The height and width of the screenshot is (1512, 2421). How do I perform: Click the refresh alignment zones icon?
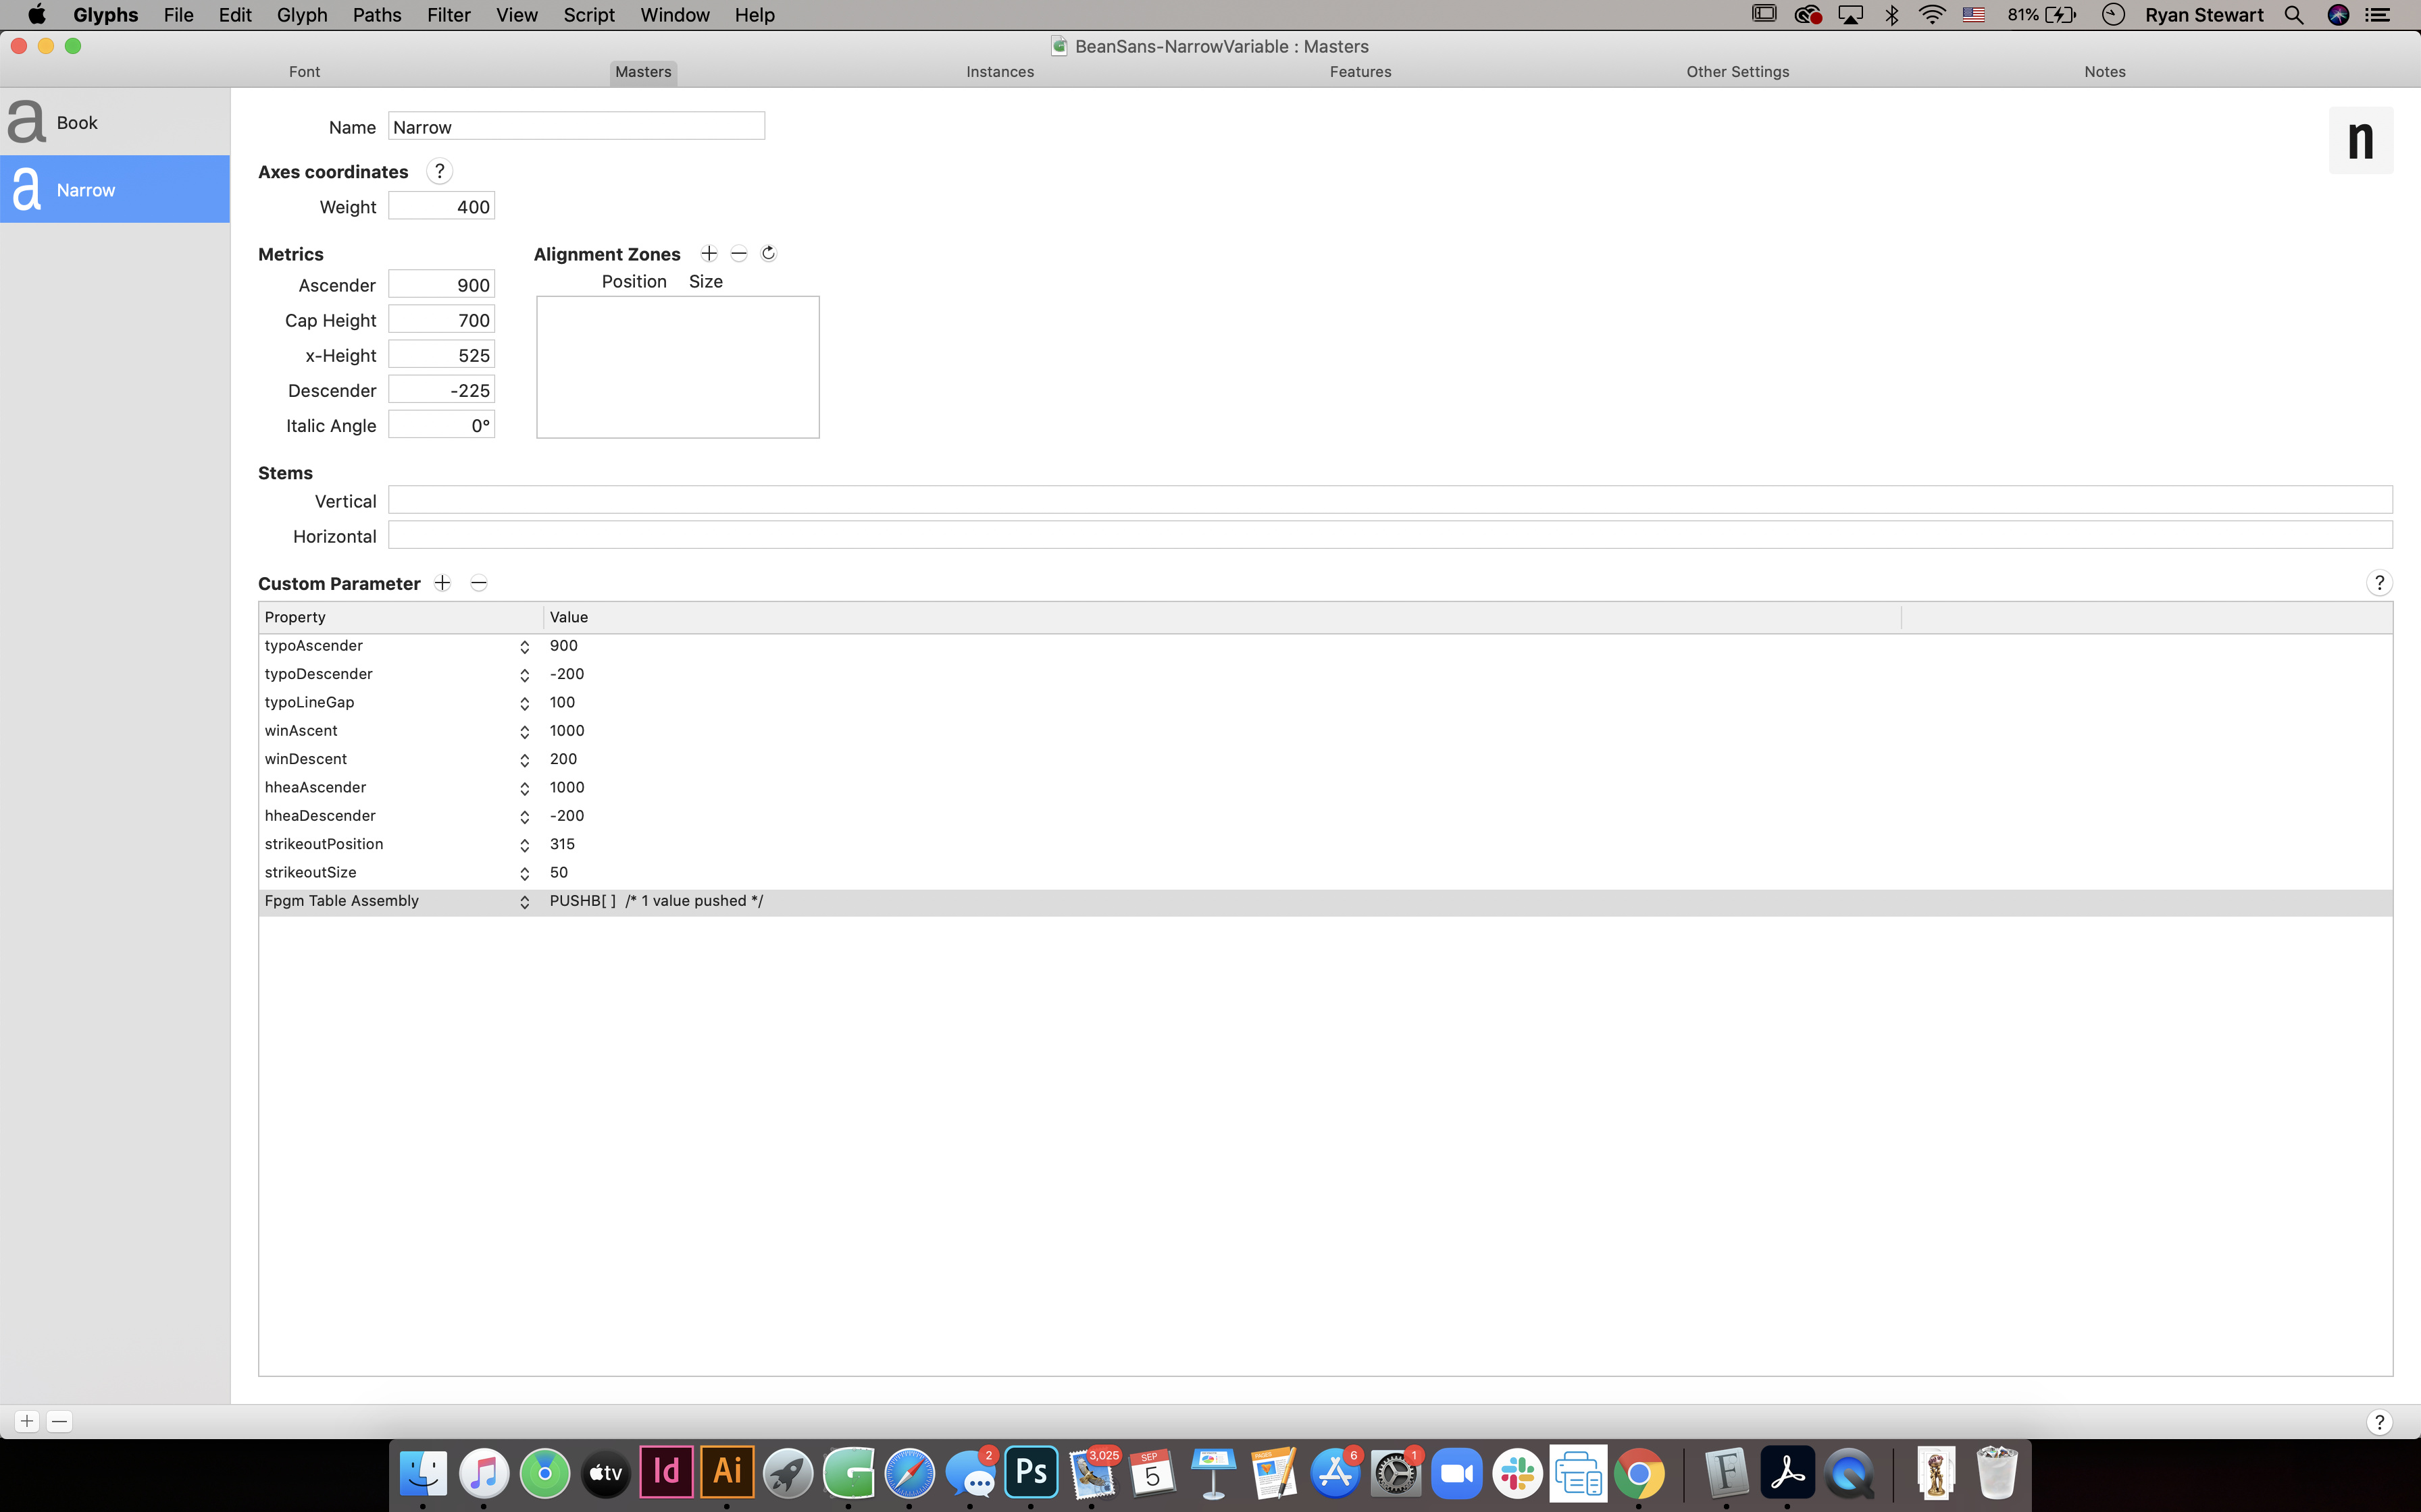[x=768, y=254]
